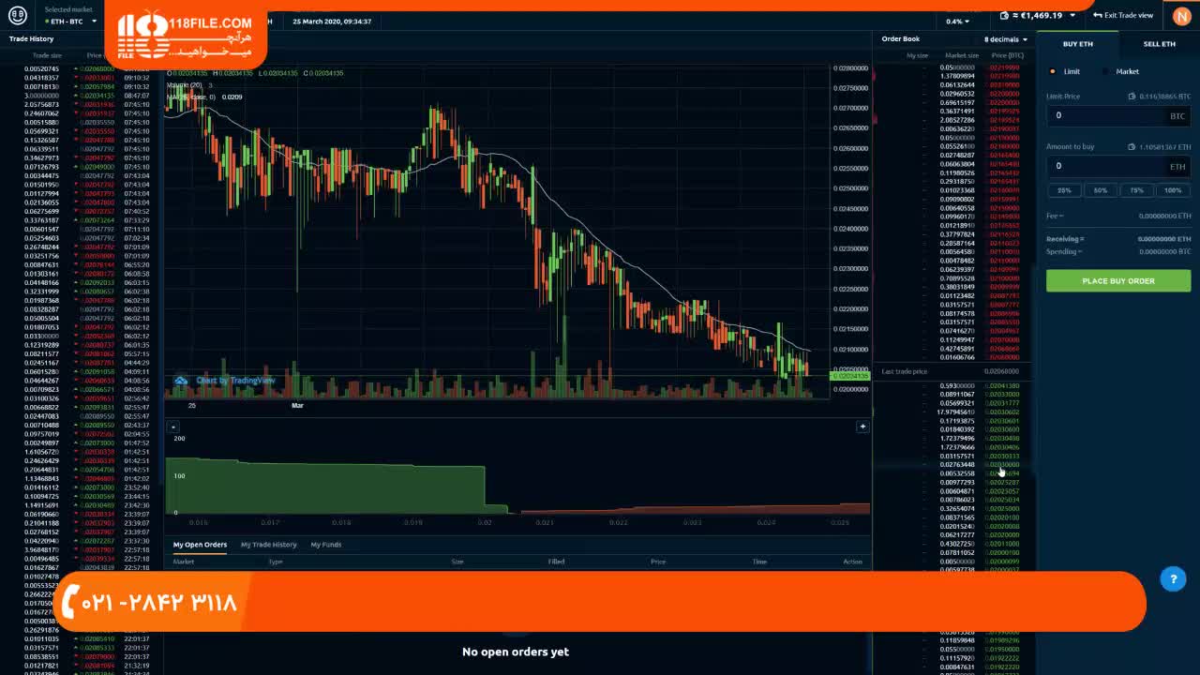Open the My Funds tab
1200x675 pixels.
[325, 545]
